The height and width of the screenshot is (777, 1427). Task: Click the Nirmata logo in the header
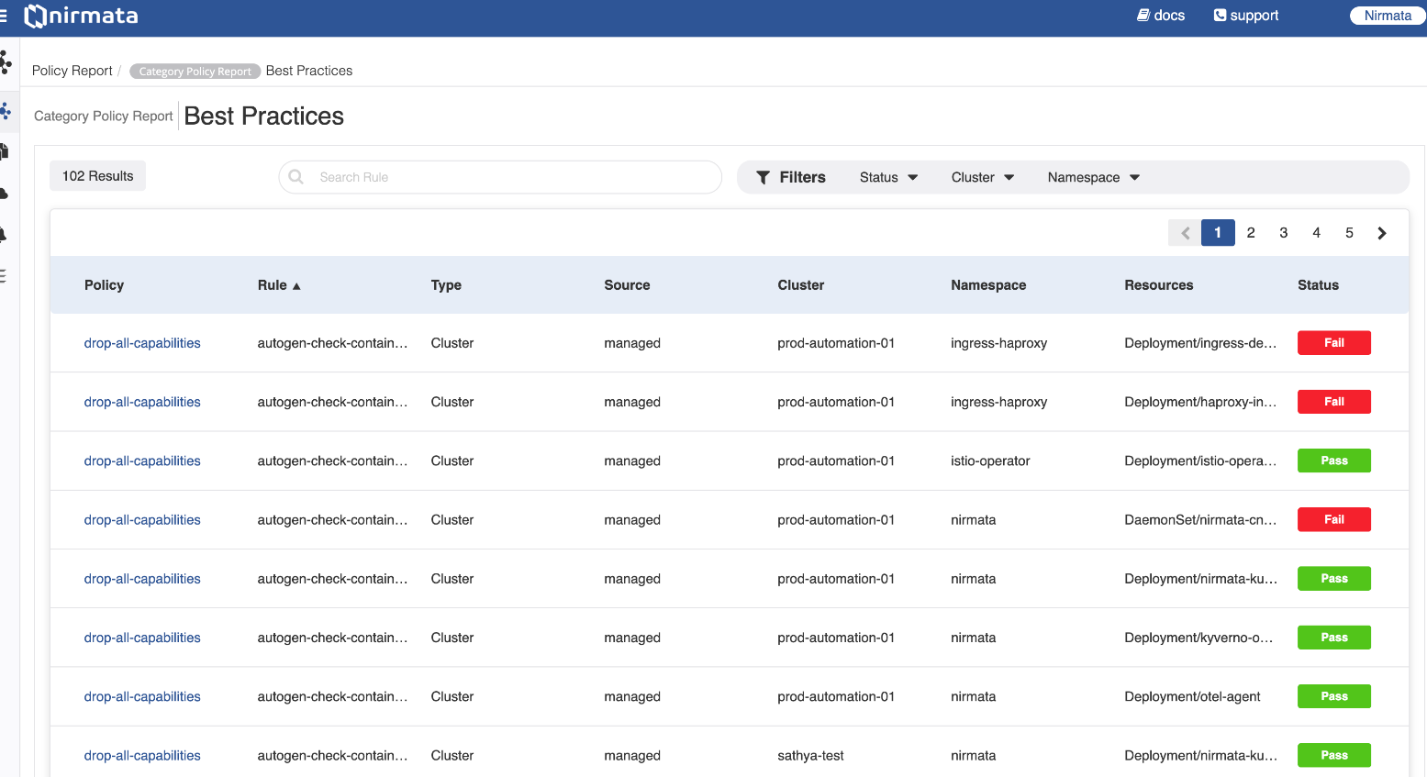82,16
